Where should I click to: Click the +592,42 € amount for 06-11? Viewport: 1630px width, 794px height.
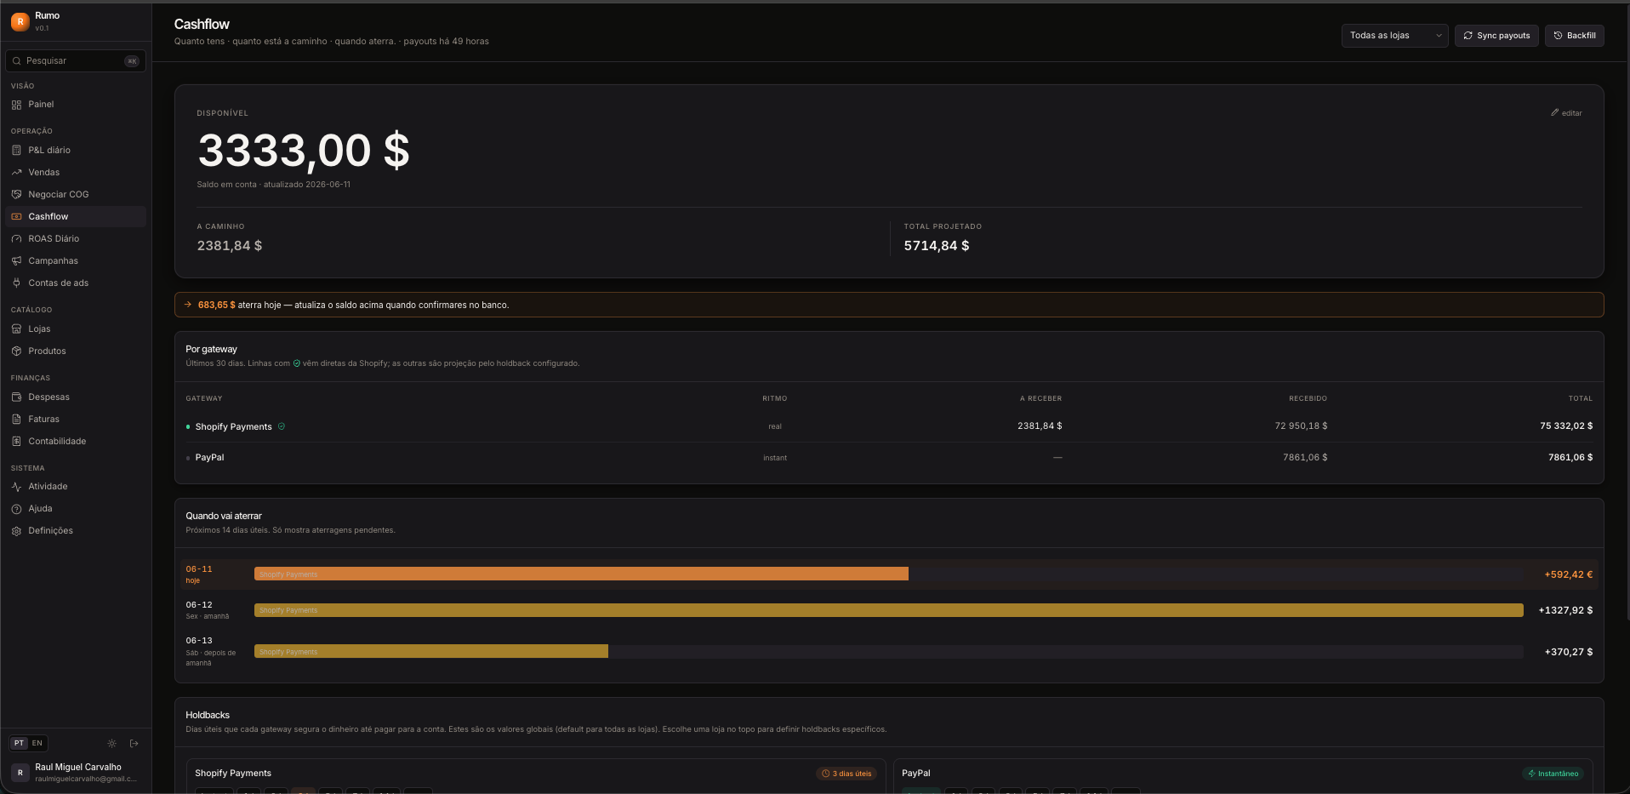click(1568, 575)
